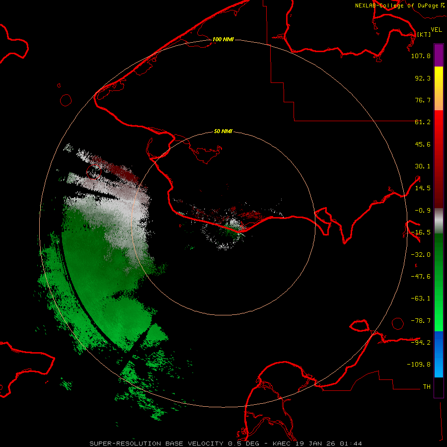Click the red circle marker near the -78.7 label
447x447 pixels.
tap(398, 323)
